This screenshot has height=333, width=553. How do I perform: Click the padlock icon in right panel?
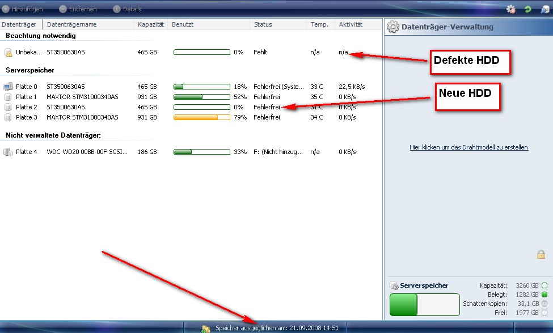click(x=541, y=255)
